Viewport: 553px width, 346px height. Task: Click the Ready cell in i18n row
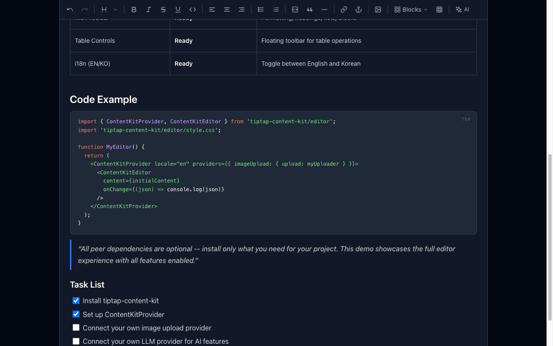[213, 64]
